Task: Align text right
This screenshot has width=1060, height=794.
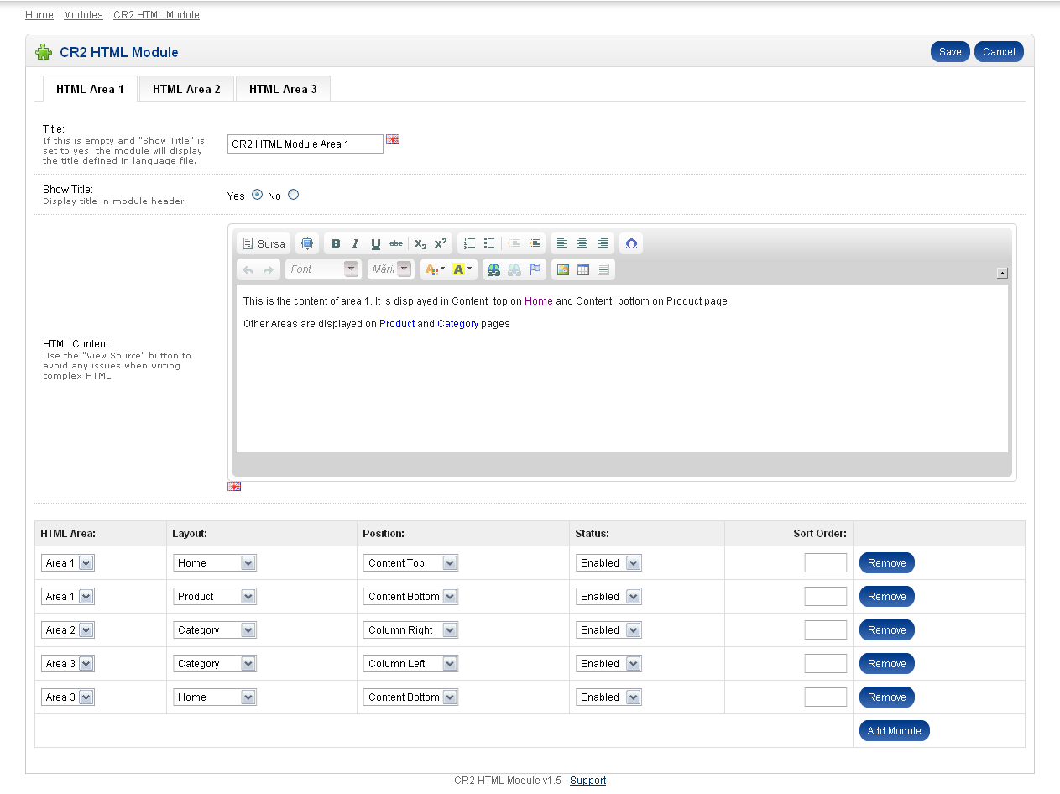Action: (603, 243)
